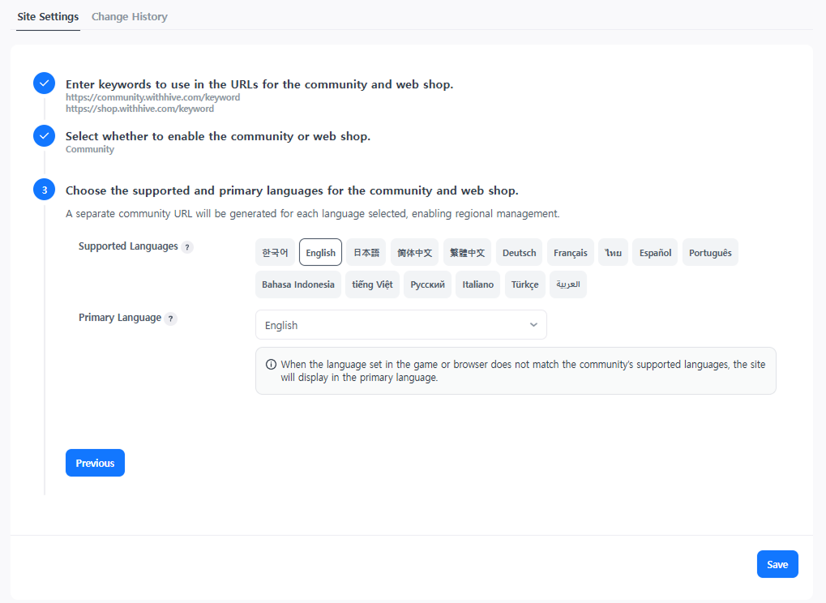The height and width of the screenshot is (603, 826).
Task: Enable the Arabic language chip
Action: pyautogui.click(x=568, y=284)
